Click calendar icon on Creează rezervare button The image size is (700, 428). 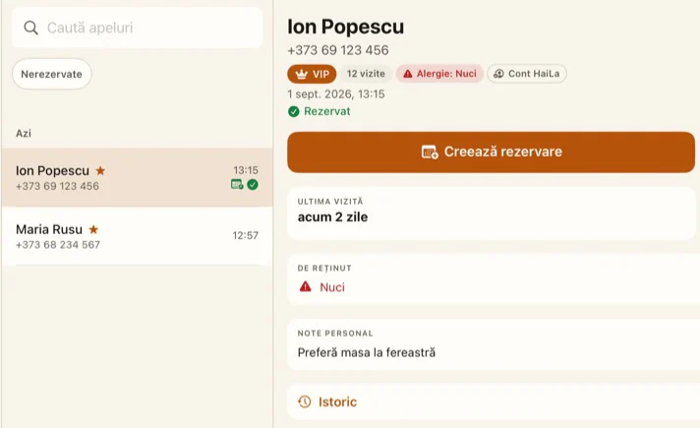point(430,152)
